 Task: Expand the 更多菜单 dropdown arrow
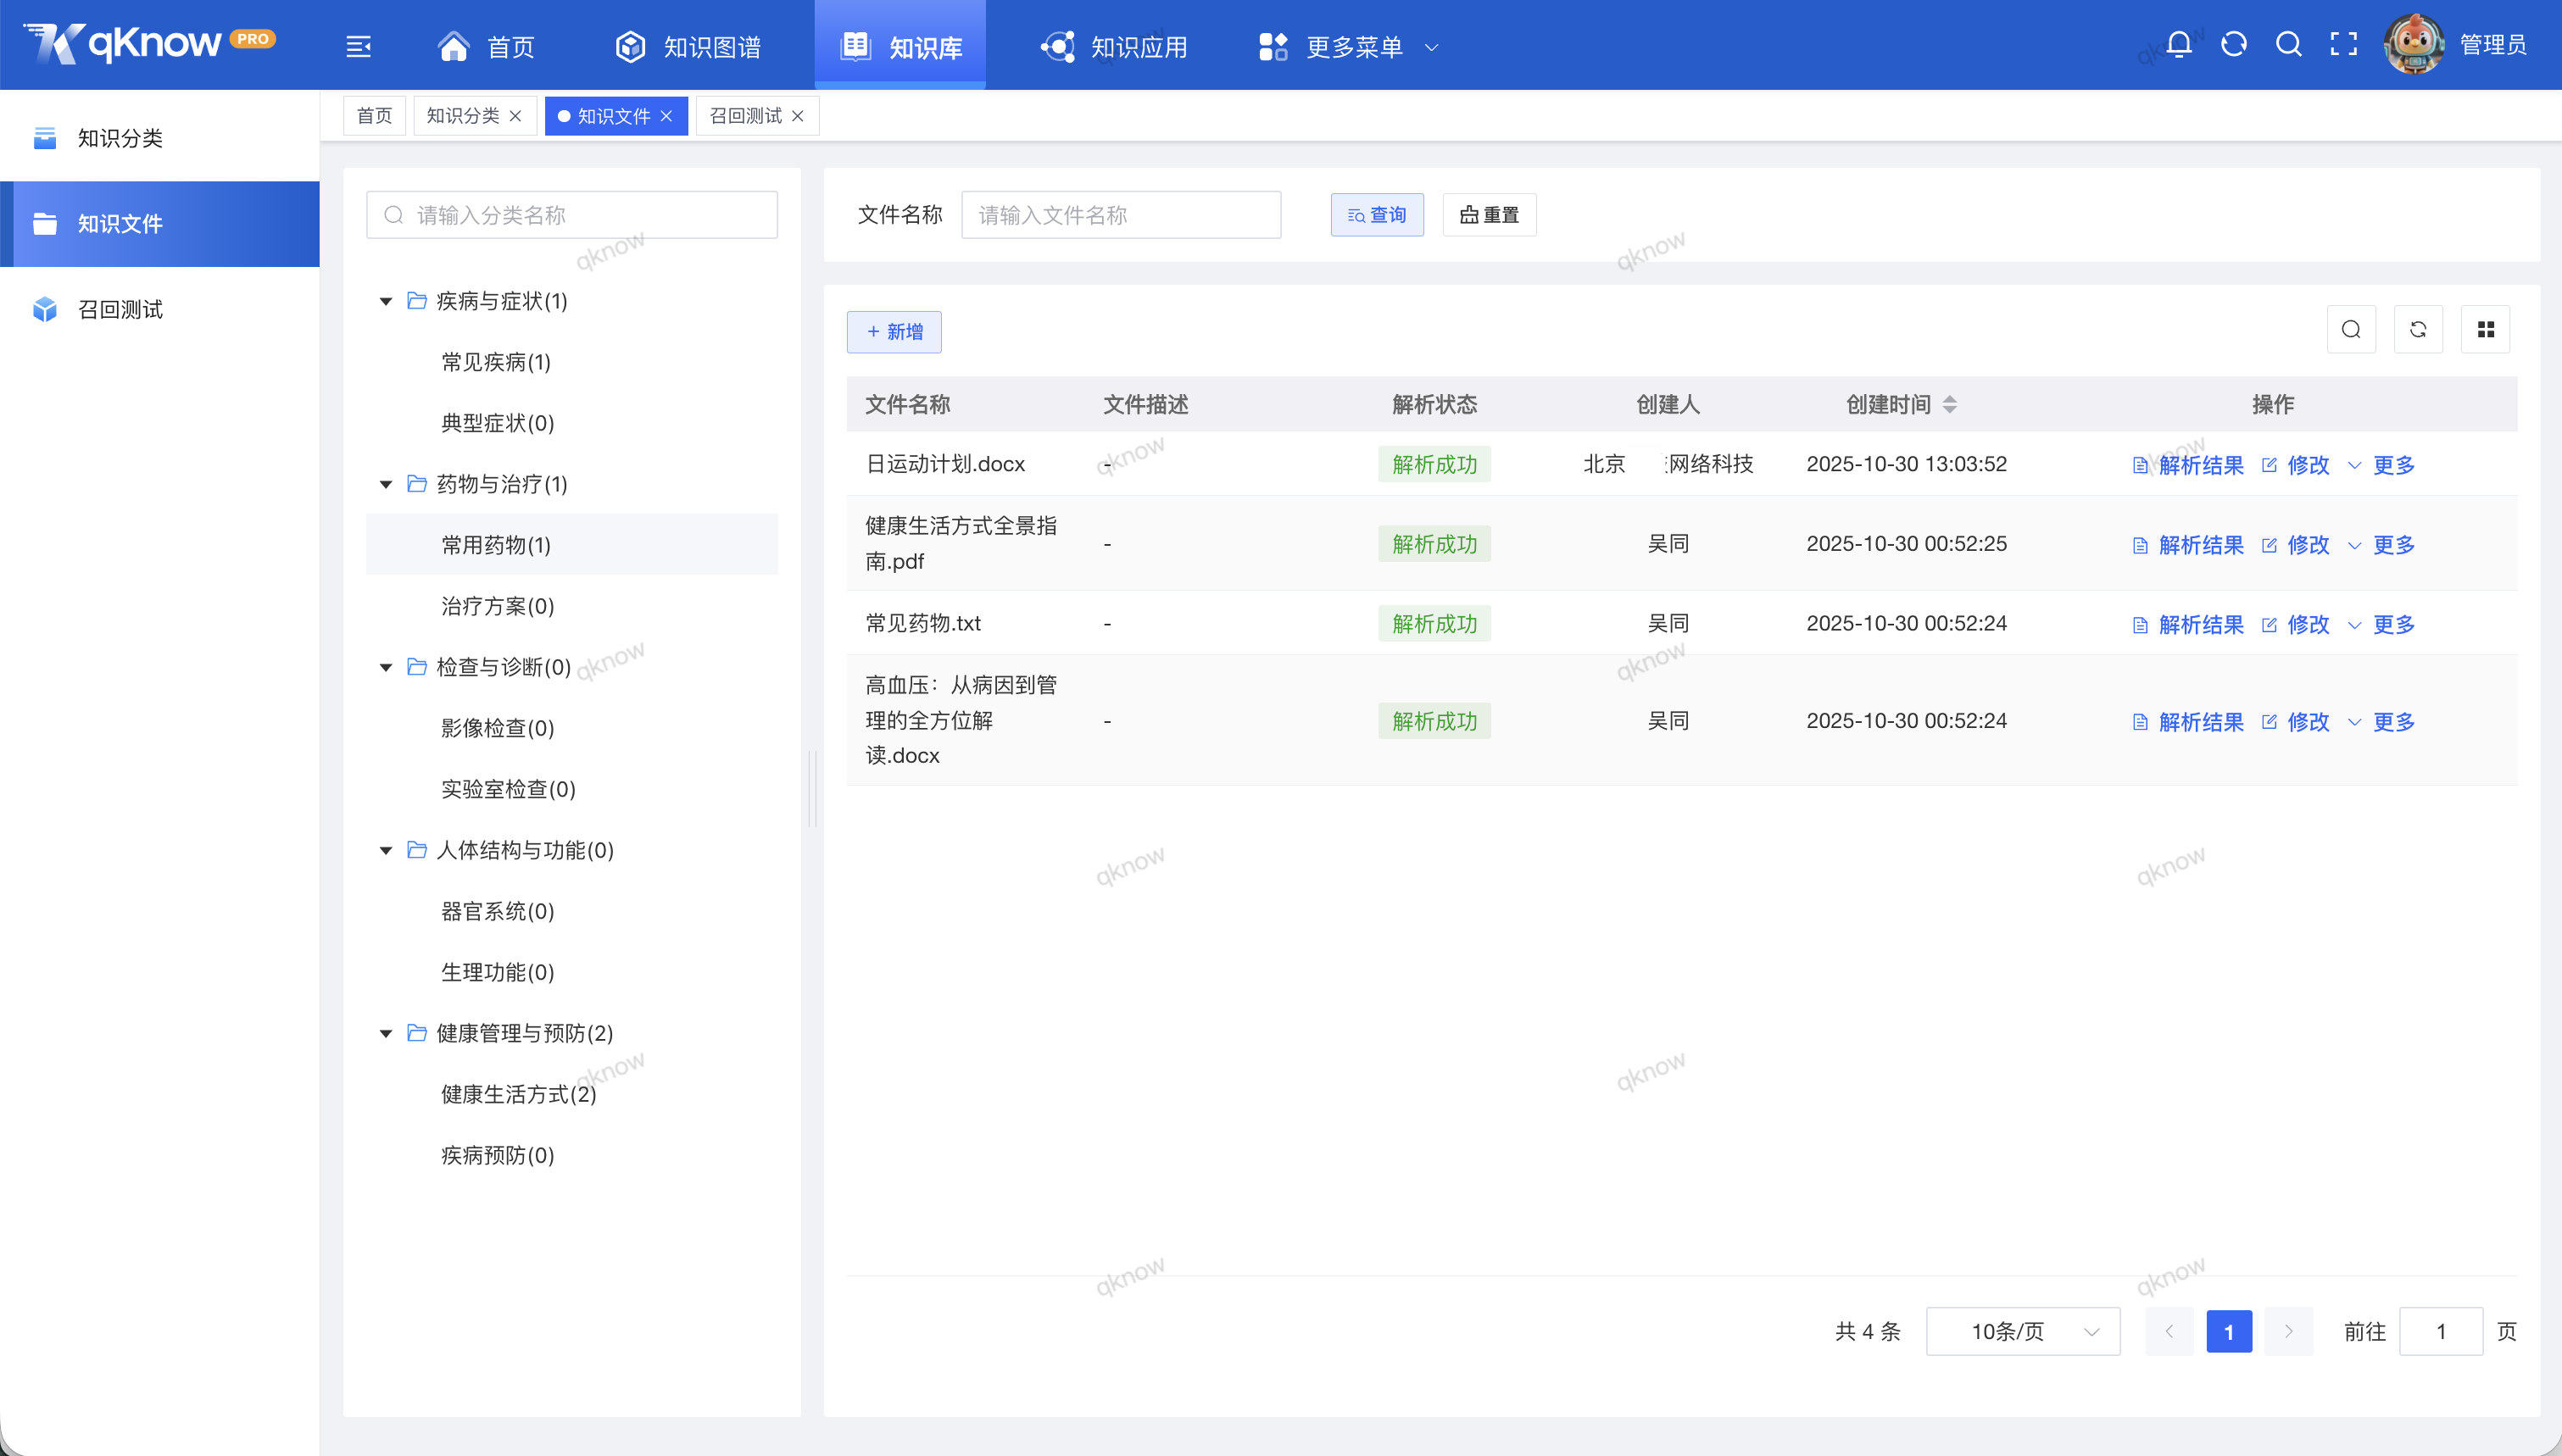1433,47
